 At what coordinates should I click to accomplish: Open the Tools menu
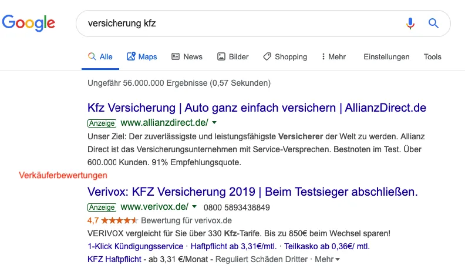tap(432, 56)
